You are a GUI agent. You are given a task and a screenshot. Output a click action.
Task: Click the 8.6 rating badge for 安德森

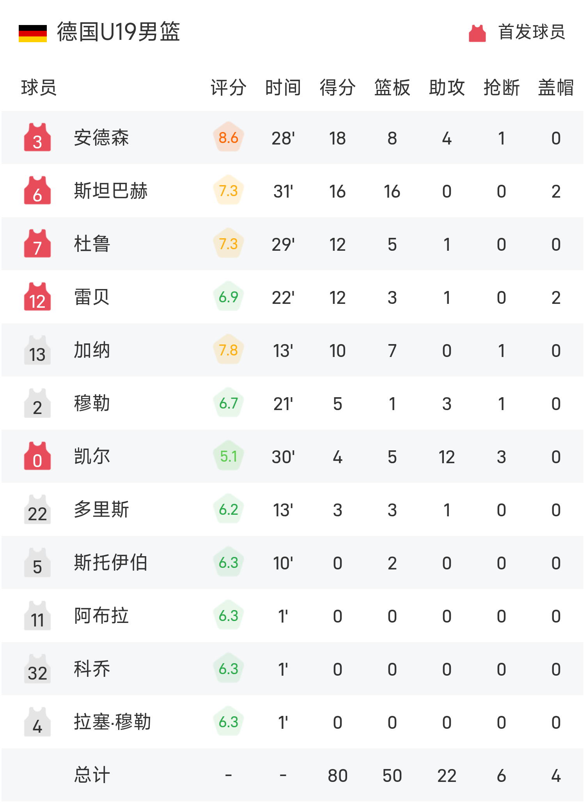[228, 137]
